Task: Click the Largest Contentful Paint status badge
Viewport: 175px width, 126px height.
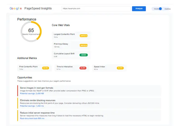Action: pyautogui.click(x=83, y=36)
